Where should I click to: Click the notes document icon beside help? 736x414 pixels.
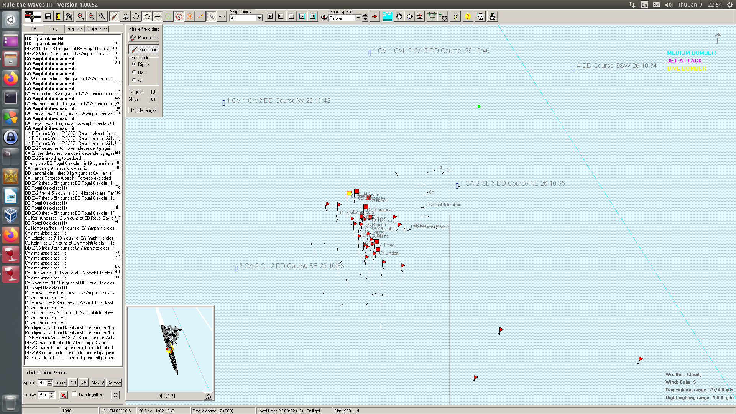click(480, 16)
